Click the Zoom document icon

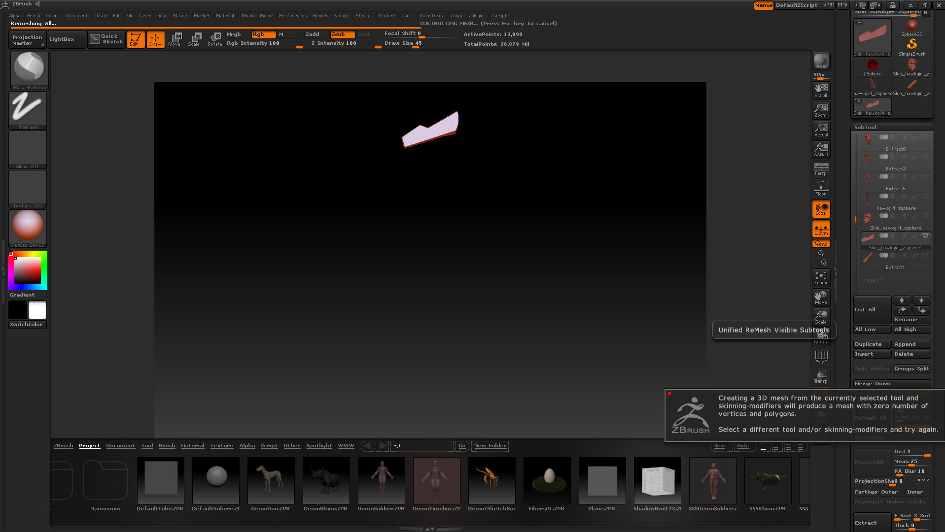[821, 110]
